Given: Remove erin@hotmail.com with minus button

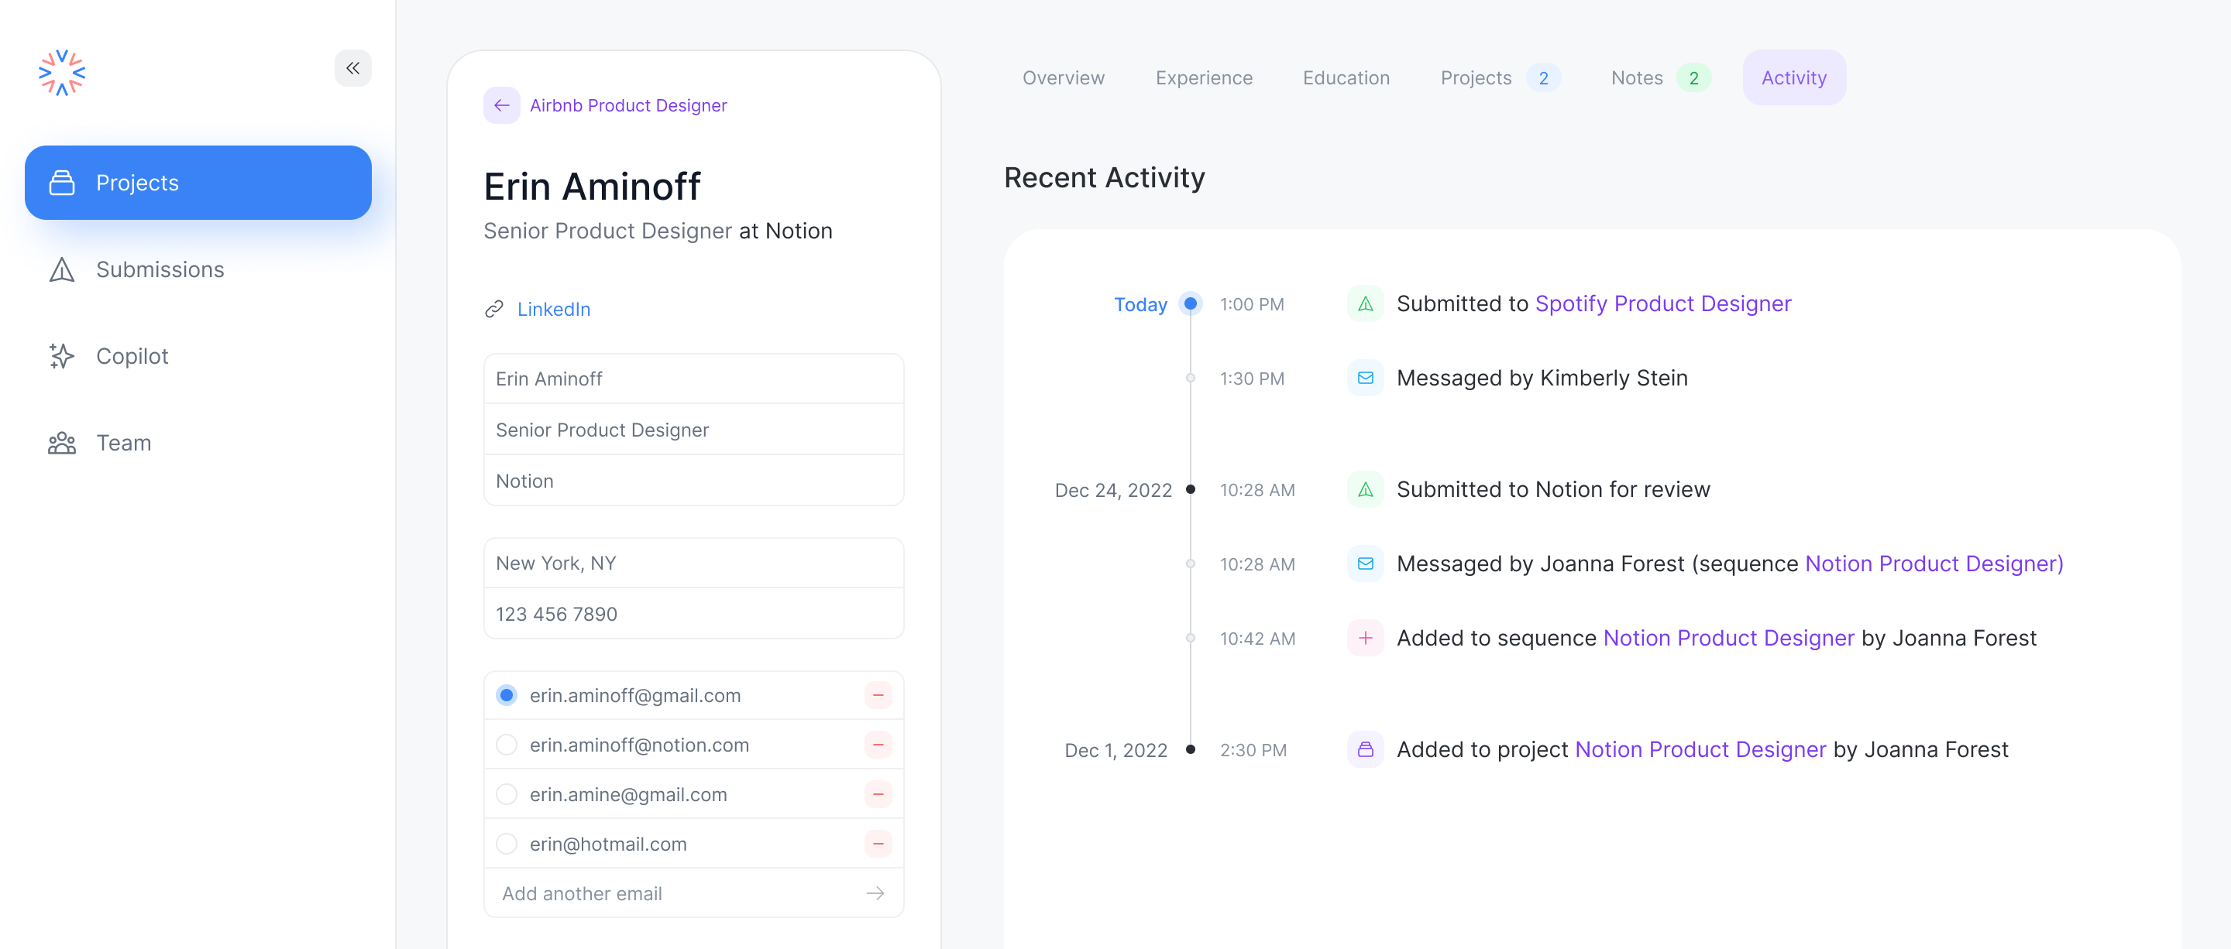Looking at the screenshot, I should point(878,844).
